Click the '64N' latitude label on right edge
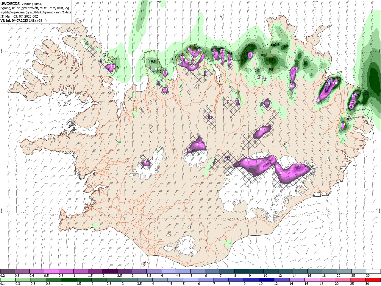 coord(380,211)
